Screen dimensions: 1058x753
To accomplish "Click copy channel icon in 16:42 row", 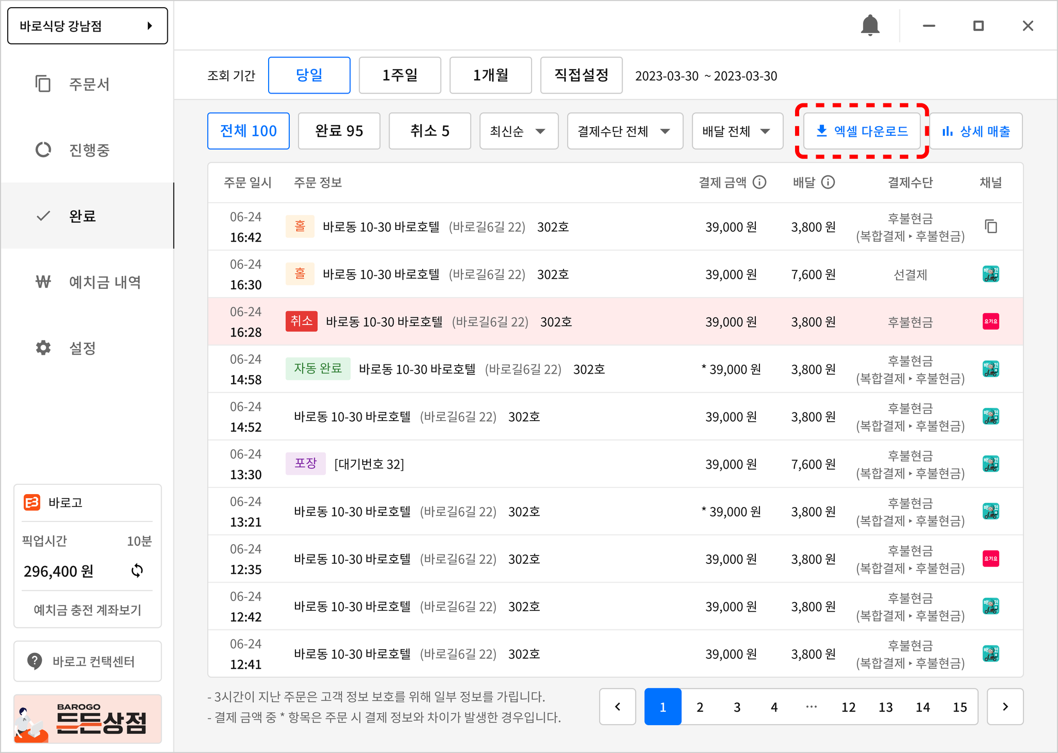I will tap(991, 226).
